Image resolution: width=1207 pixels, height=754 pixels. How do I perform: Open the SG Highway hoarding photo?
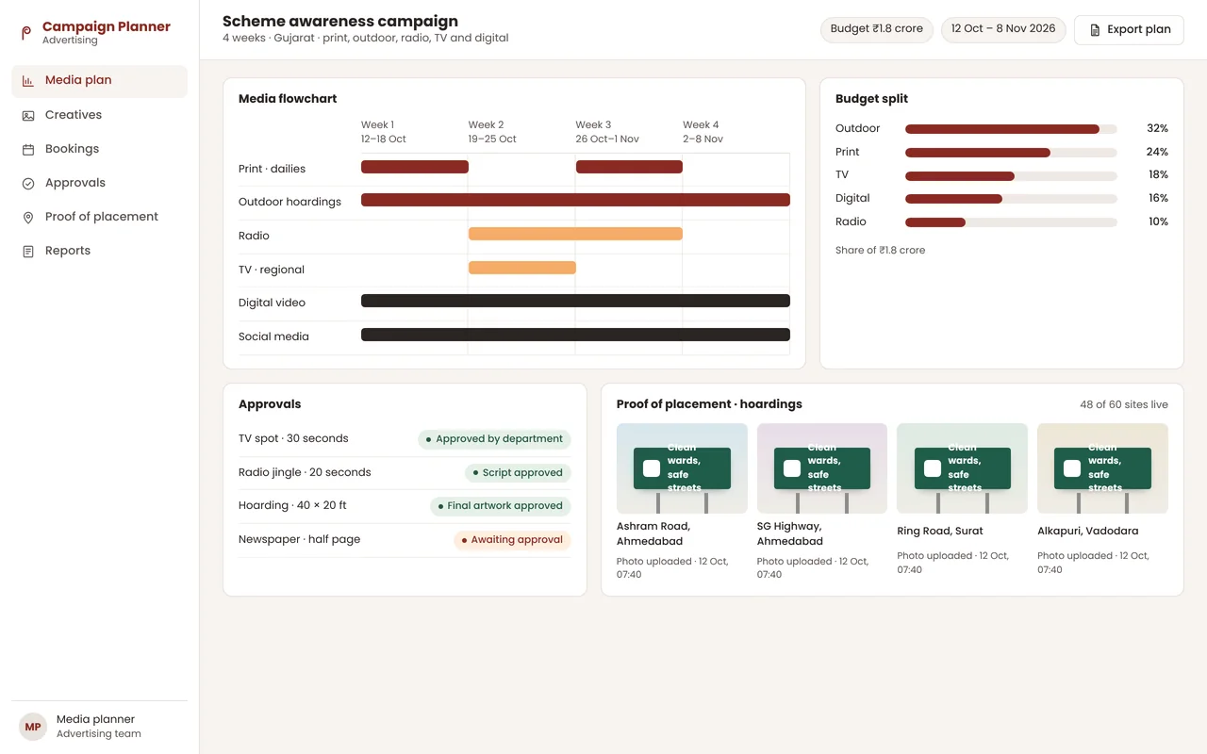[822, 468]
